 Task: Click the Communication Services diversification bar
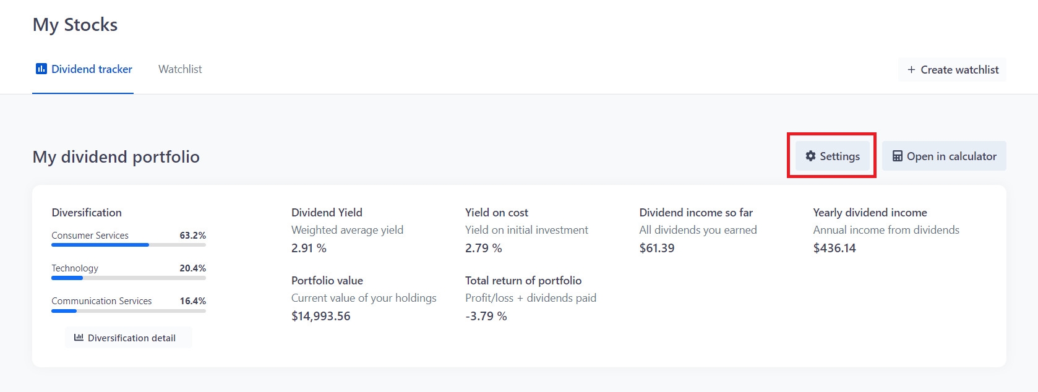[129, 310]
